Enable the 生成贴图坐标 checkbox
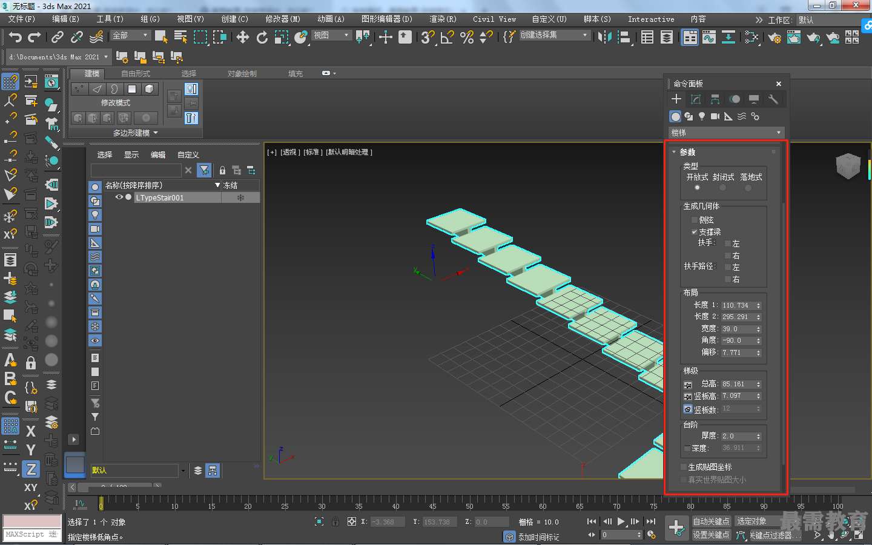The image size is (872, 545). tap(684, 467)
